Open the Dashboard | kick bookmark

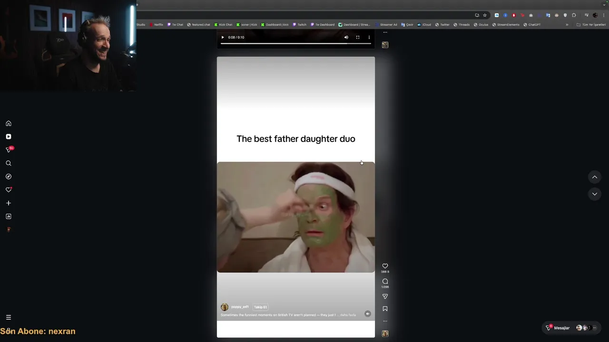pos(275,25)
